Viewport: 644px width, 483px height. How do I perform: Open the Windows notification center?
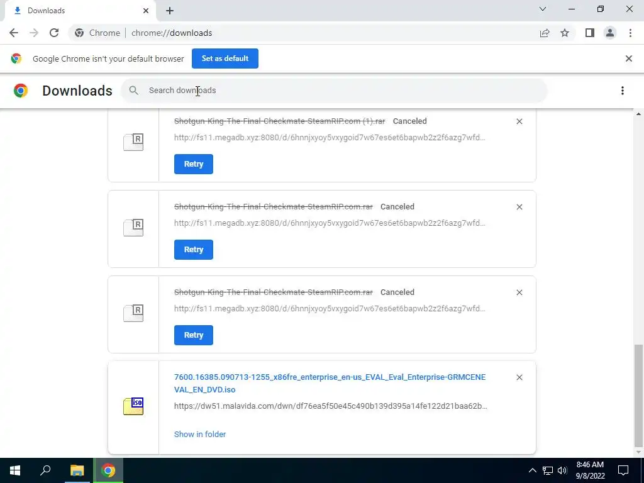click(623, 470)
